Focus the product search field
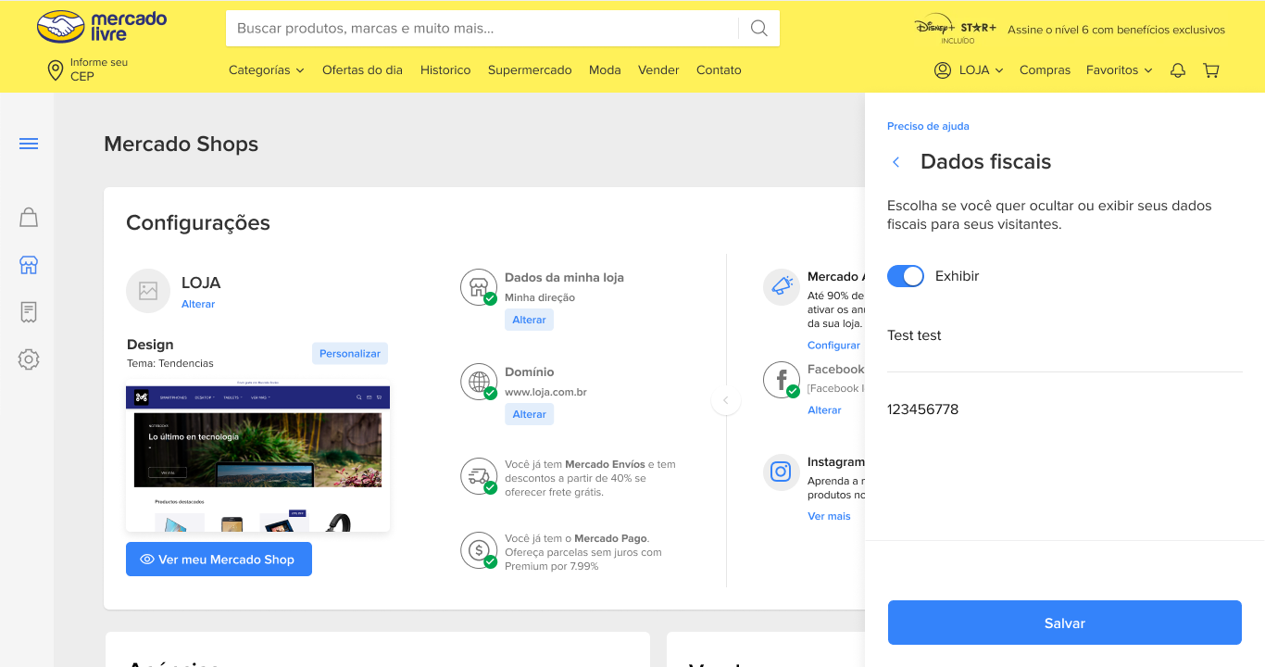This screenshot has height=667, width=1265. (x=482, y=28)
